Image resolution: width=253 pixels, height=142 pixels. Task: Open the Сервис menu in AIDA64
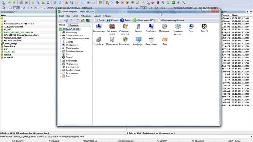97,16
